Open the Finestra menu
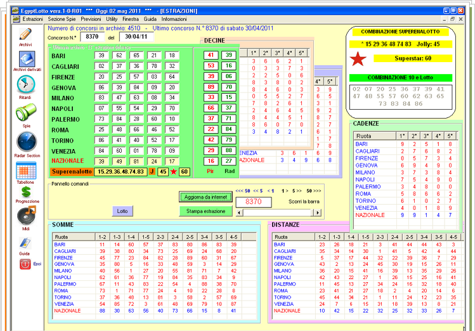The image size is (475, 331). coord(131,19)
